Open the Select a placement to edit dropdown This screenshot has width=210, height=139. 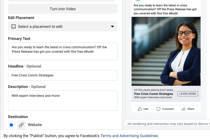point(63,26)
